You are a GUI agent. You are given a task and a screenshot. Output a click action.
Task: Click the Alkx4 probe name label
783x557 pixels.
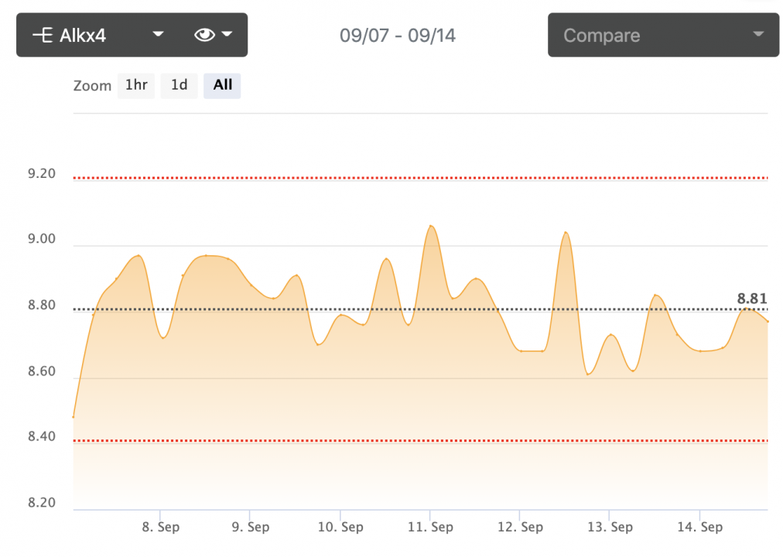click(x=82, y=35)
